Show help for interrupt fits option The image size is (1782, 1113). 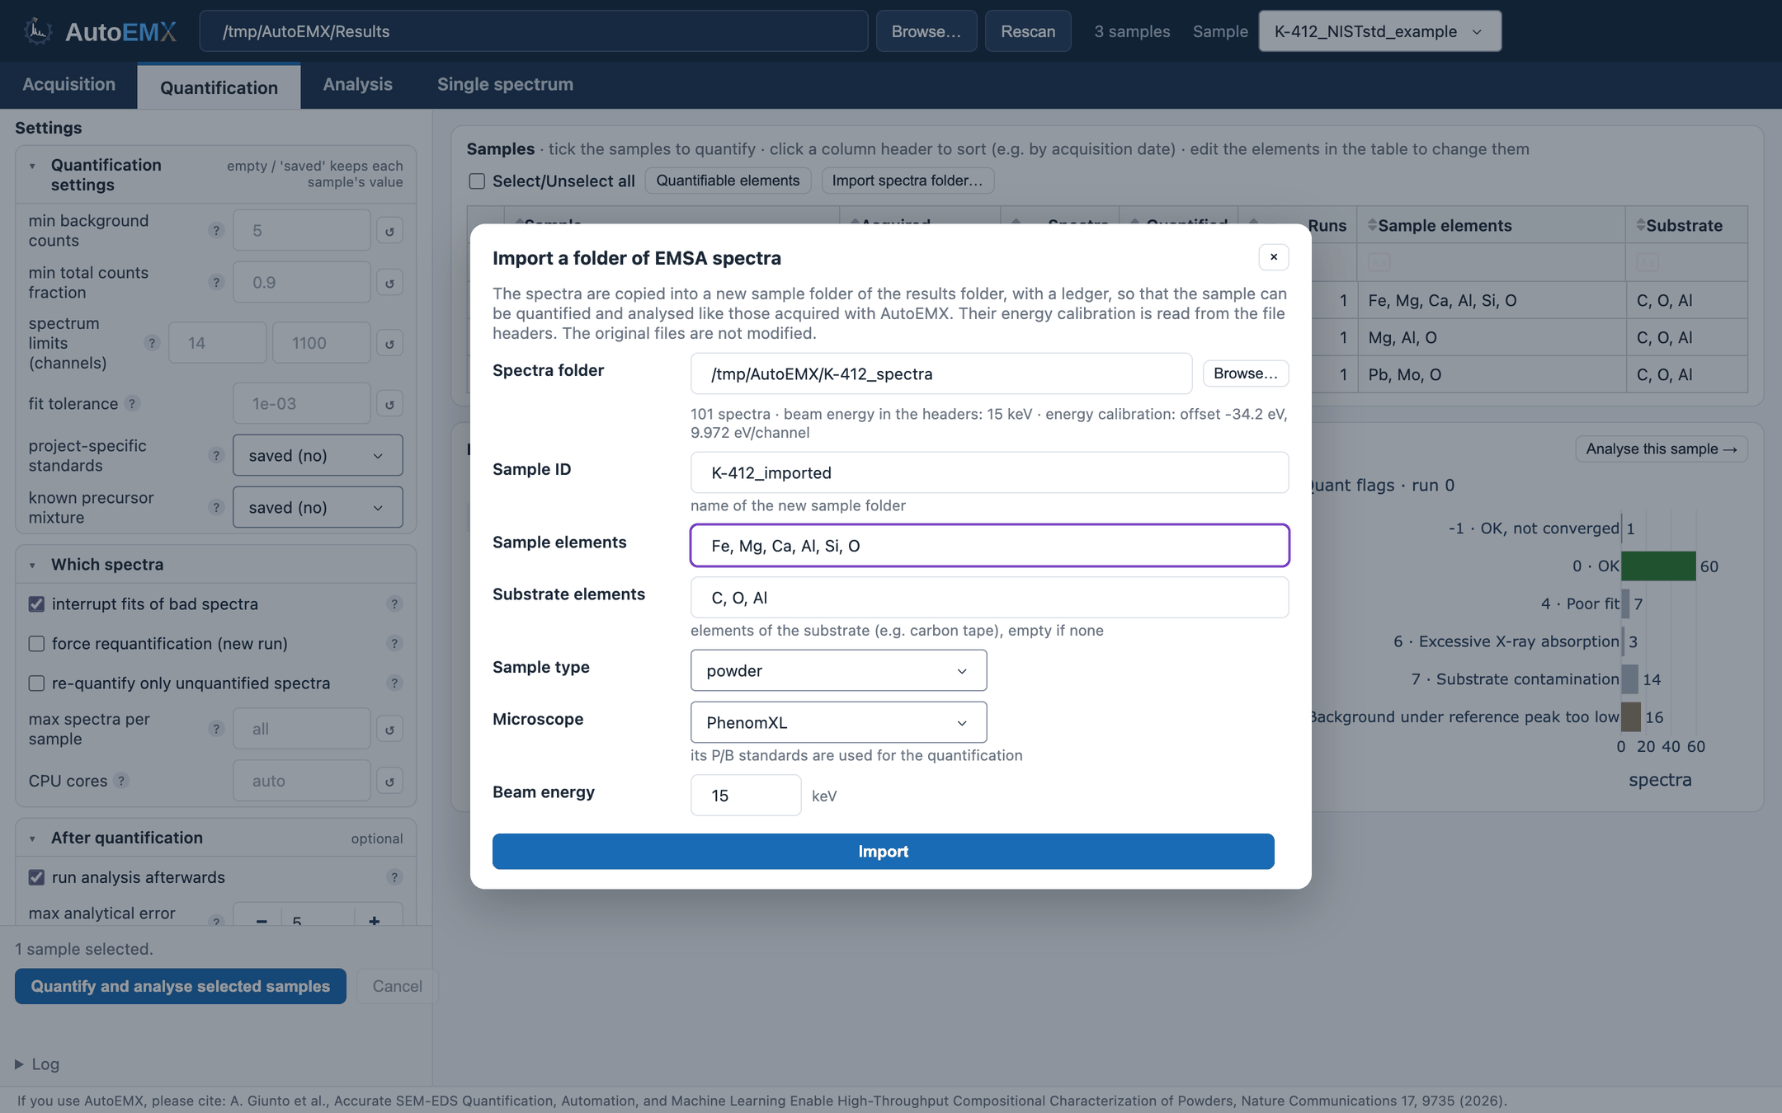(394, 604)
